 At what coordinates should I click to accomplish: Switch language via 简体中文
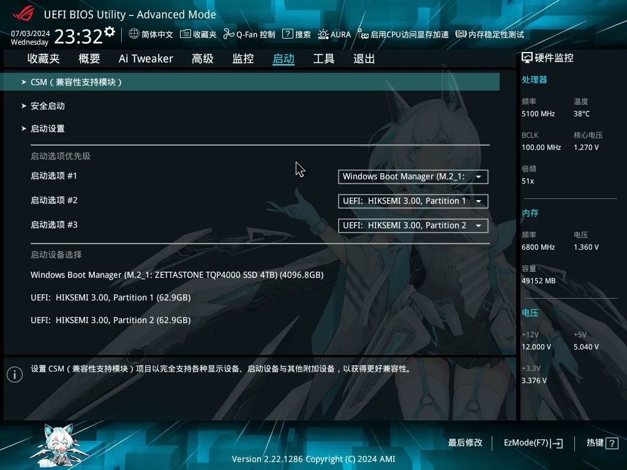(157, 34)
